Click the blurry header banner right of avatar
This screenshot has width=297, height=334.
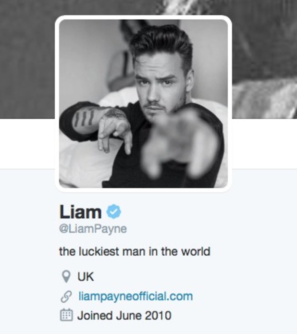tap(264, 59)
